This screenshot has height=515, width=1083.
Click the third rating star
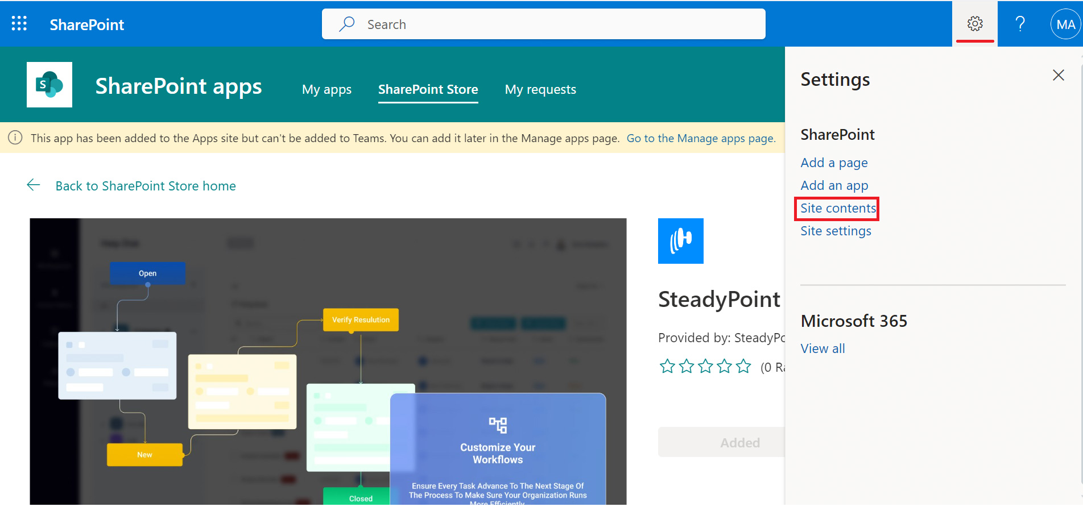705,366
